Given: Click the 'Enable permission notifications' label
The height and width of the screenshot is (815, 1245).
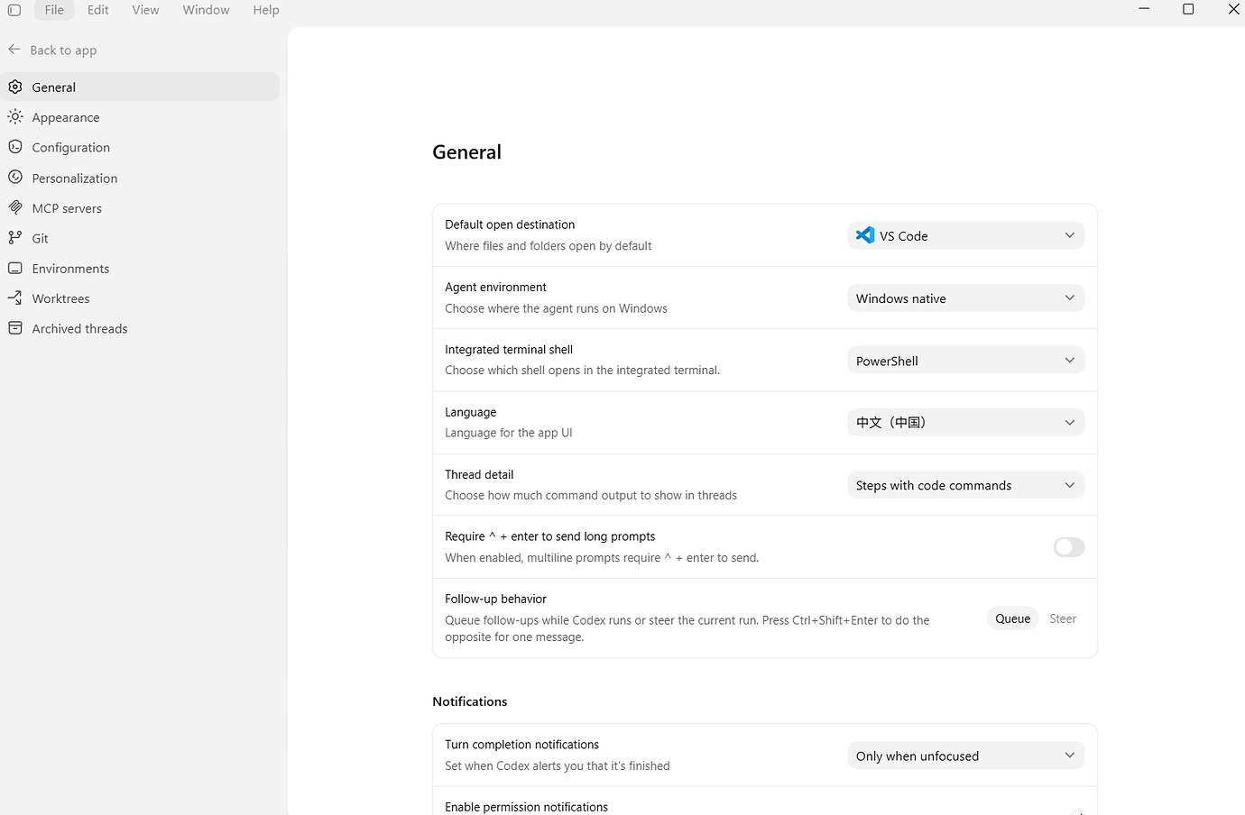Looking at the screenshot, I should pos(526,807).
